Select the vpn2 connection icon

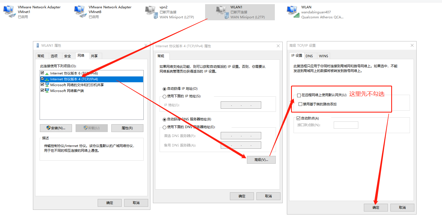point(152,12)
